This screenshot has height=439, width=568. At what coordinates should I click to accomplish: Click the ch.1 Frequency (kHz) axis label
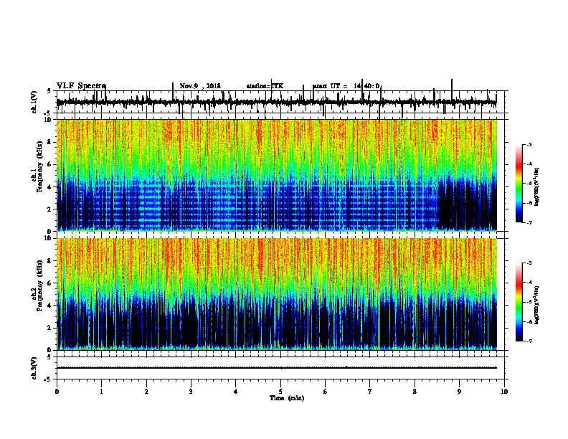coord(37,167)
